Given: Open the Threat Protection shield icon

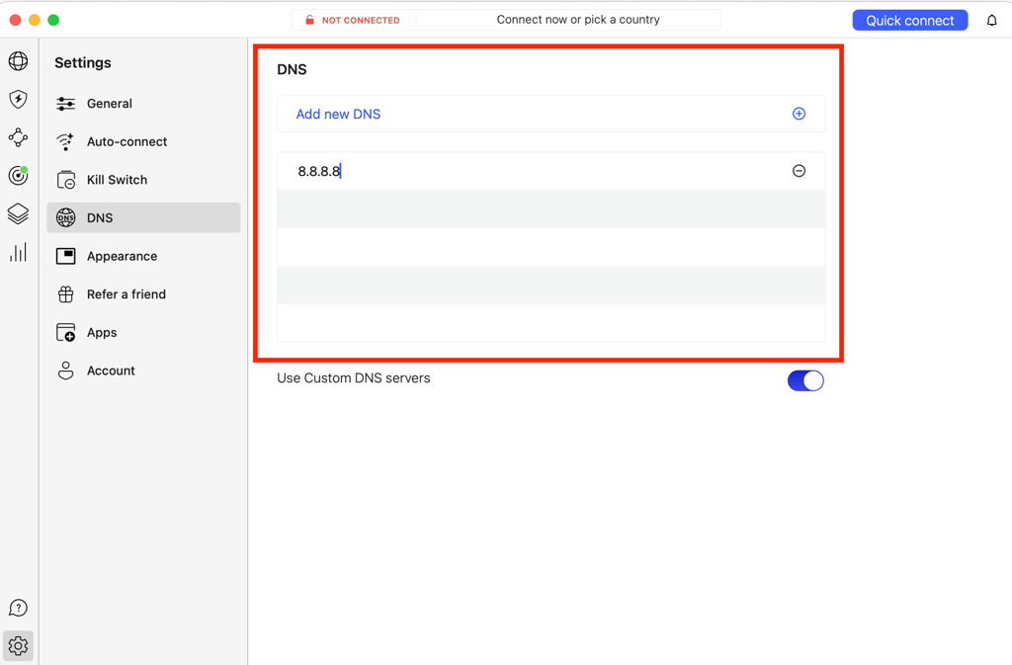Looking at the screenshot, I should click(18, 100).
